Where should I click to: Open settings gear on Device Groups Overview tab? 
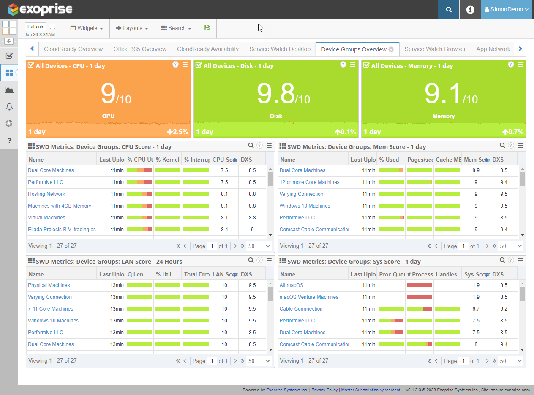coord(391,49)
